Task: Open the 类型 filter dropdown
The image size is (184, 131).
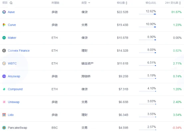Action: click(x=86, y=3)
